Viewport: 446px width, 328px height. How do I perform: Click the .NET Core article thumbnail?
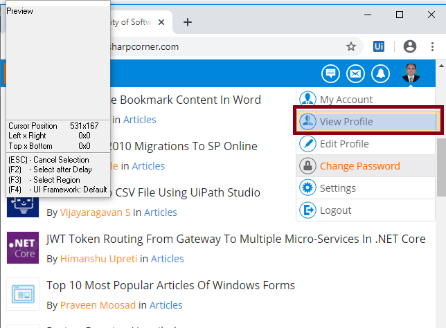(23, 248)
